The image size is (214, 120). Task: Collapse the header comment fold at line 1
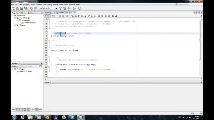pyautogui.click(x=49, y=19)
